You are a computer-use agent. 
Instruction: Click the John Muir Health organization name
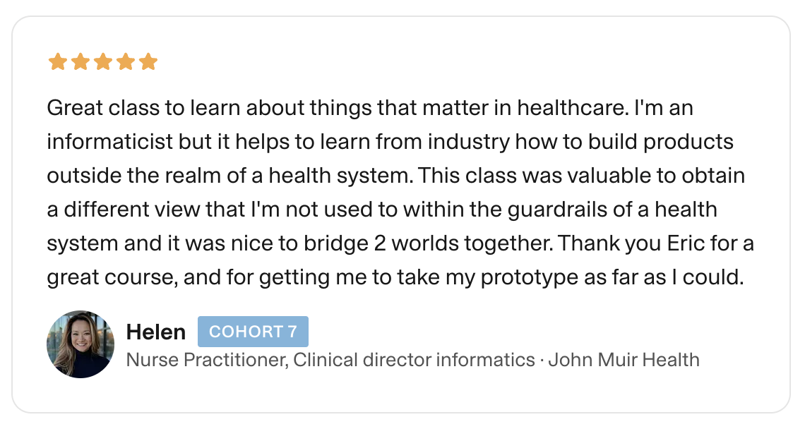pyautogui.click(x=624, y=360)
